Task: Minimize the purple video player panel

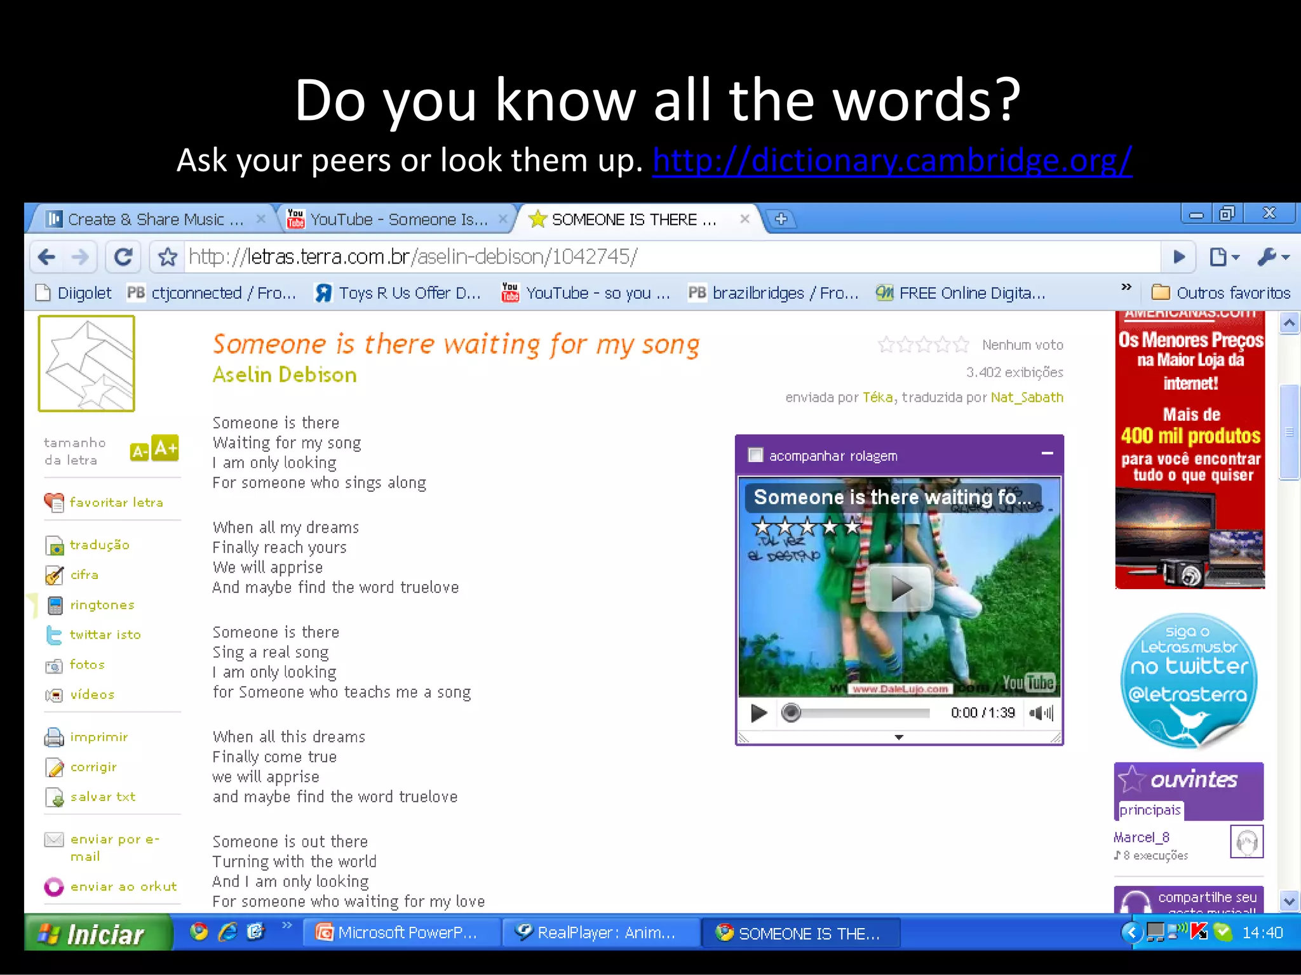Action: [1048, 453]
